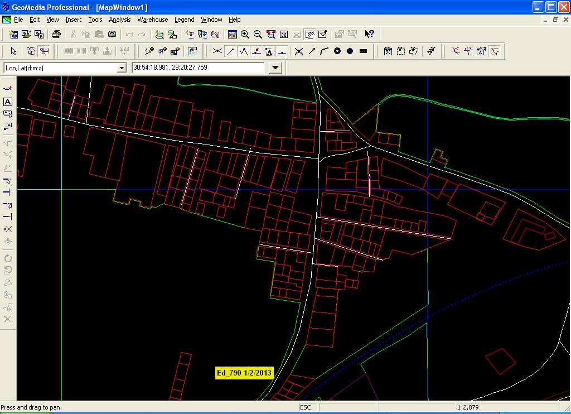Toggle Midpoint snap icon

click(282, 51)
